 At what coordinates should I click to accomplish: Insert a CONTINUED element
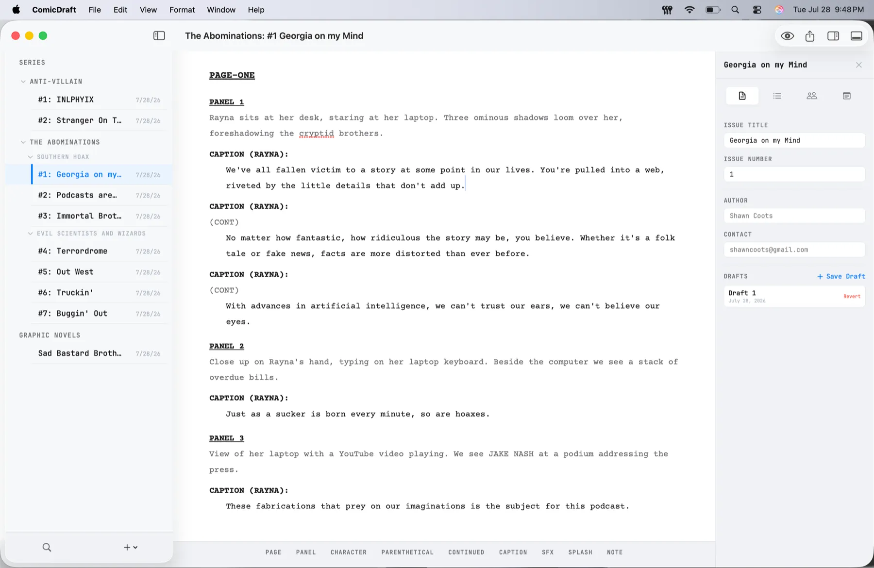pyautogui.click(x=466, y=552)
